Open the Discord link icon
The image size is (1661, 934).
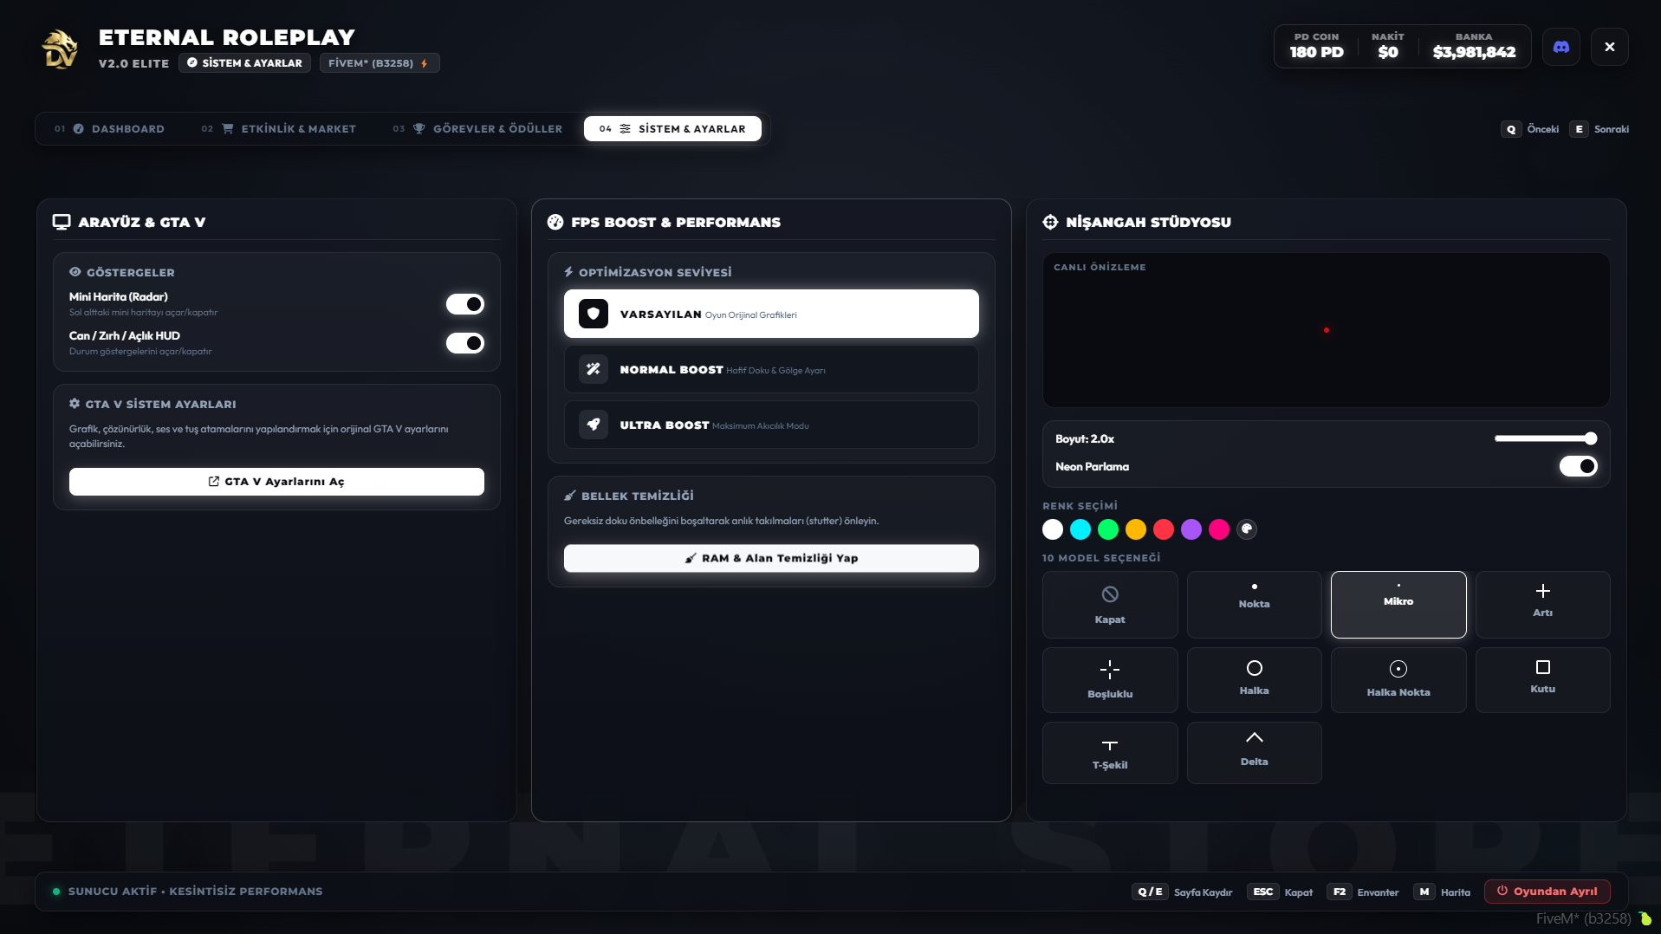pos(1560,47)
